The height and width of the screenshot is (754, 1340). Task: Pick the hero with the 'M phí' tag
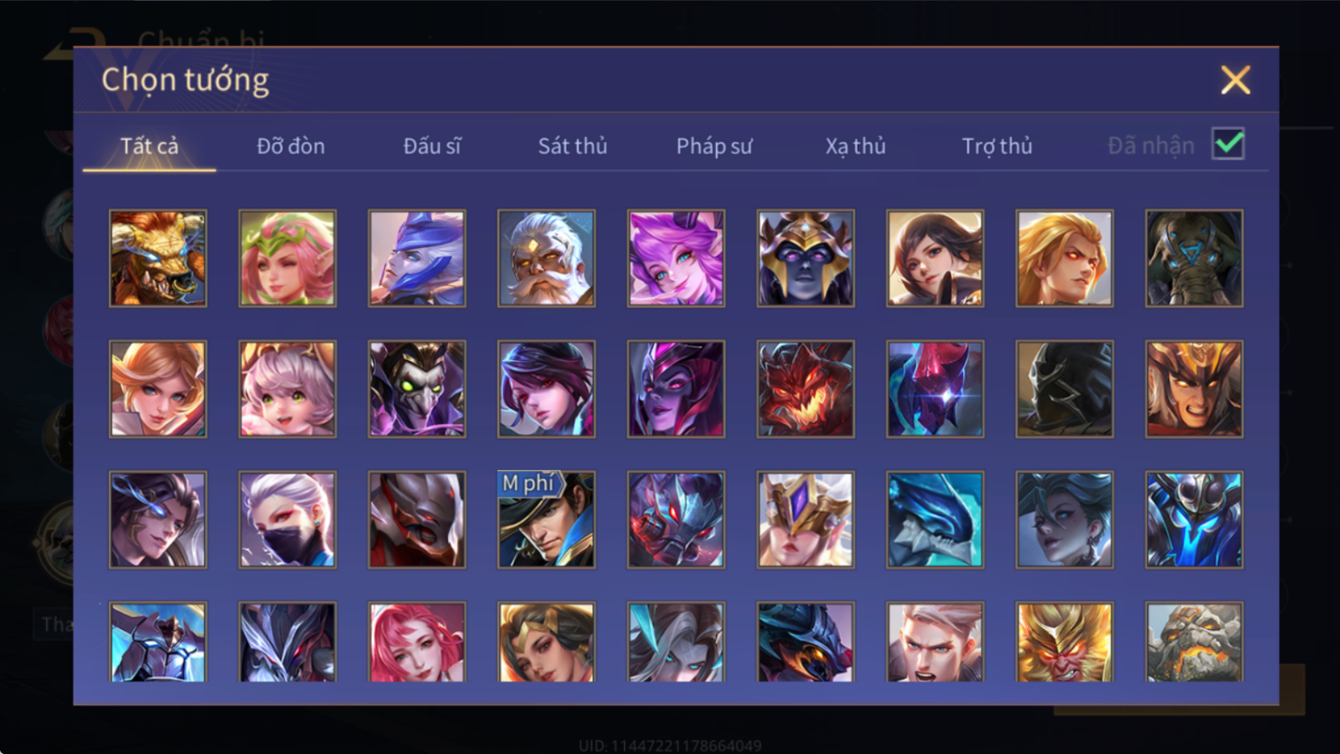546,519
